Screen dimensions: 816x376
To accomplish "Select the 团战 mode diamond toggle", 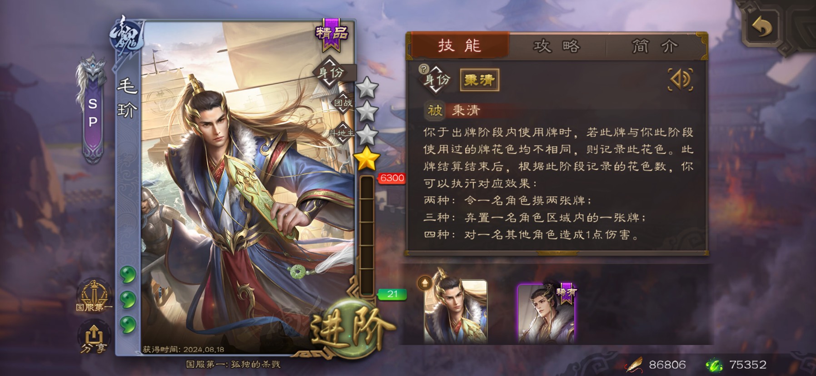I will pos(343,103).
